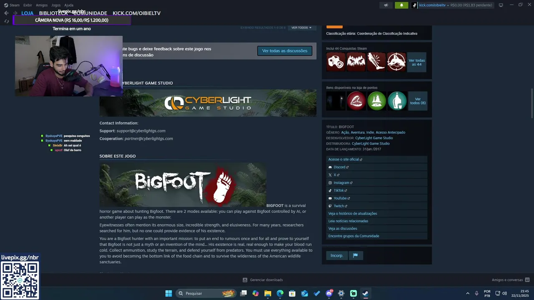The image size is (534, 300).
Task: Click Ver todas as discussões button
Action: point(285,51)
